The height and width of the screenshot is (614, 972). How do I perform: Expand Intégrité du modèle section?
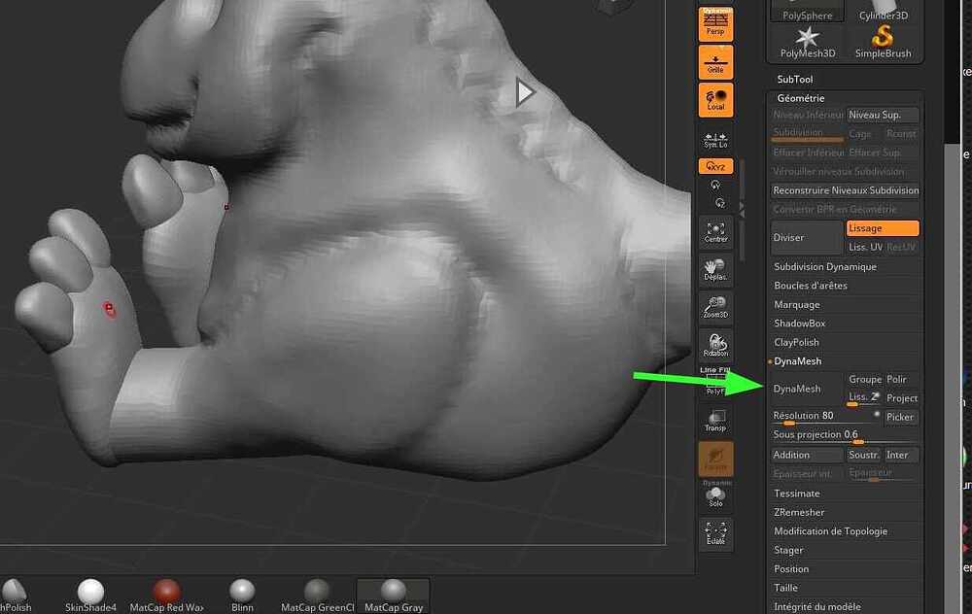pos(817,606)
